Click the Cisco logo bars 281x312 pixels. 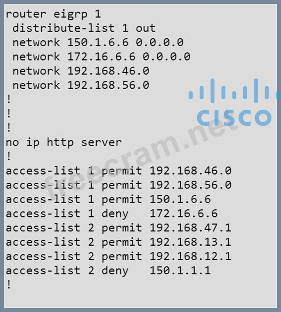[234, 92]
